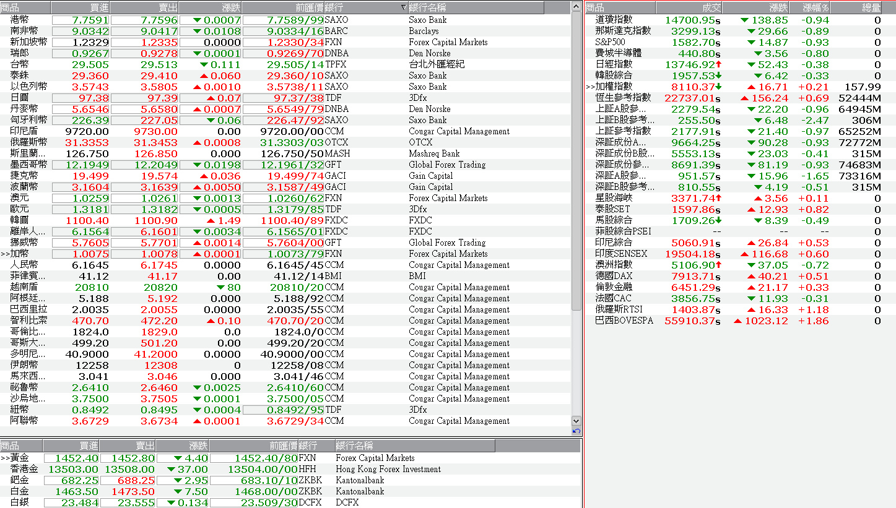
Task: Select the 香港金 metals row
Action: point(290,469)
